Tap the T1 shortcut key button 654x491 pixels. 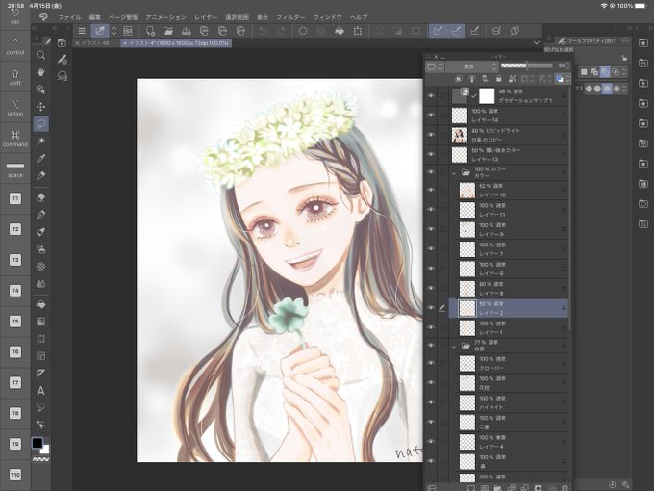15,198
